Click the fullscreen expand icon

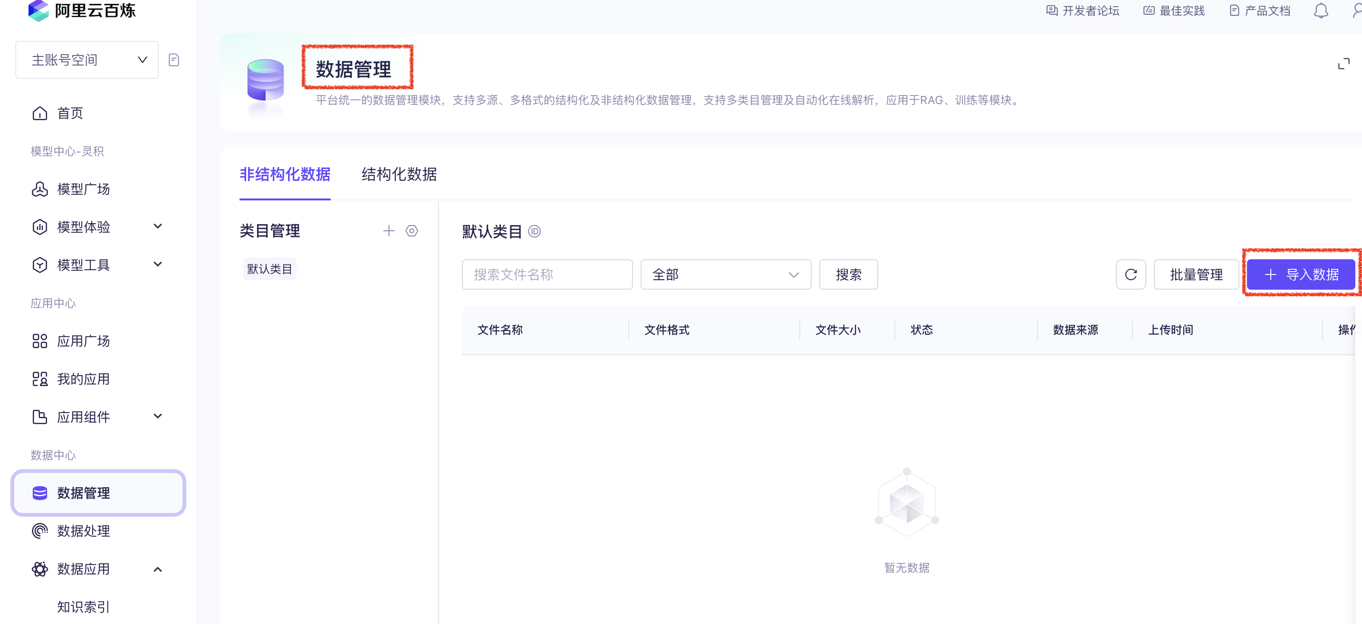pos(1343,64)
